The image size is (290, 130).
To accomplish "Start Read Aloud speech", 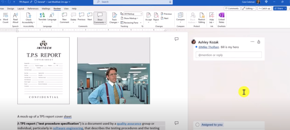I will [x=15, y=18].
